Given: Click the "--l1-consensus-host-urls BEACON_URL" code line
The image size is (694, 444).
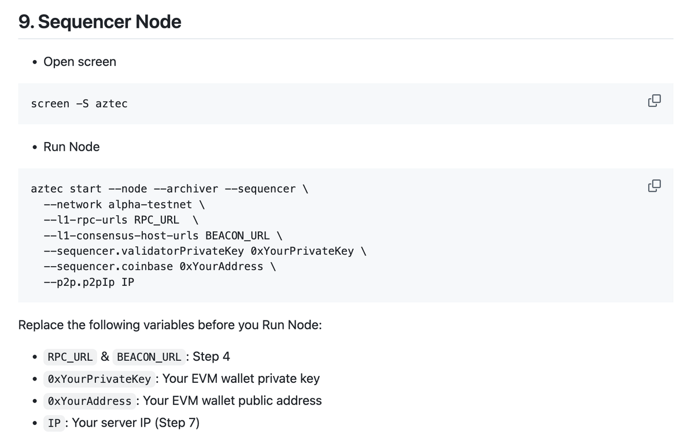Looking at the screenshot, I should pyautogui.click(x=163, y=236).
